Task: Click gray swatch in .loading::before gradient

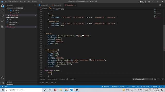Action: tap(90, 60)
